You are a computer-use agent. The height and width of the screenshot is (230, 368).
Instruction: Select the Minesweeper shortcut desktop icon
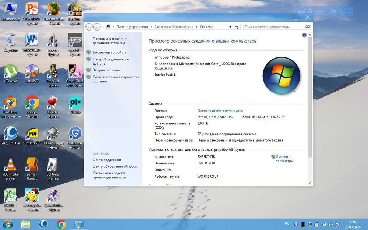tap(53, 138)
